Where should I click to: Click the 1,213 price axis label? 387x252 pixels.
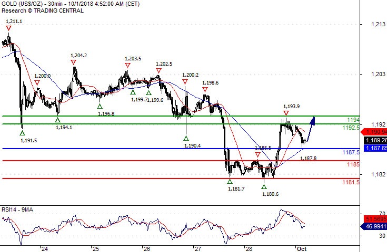[x=378, y=24]
